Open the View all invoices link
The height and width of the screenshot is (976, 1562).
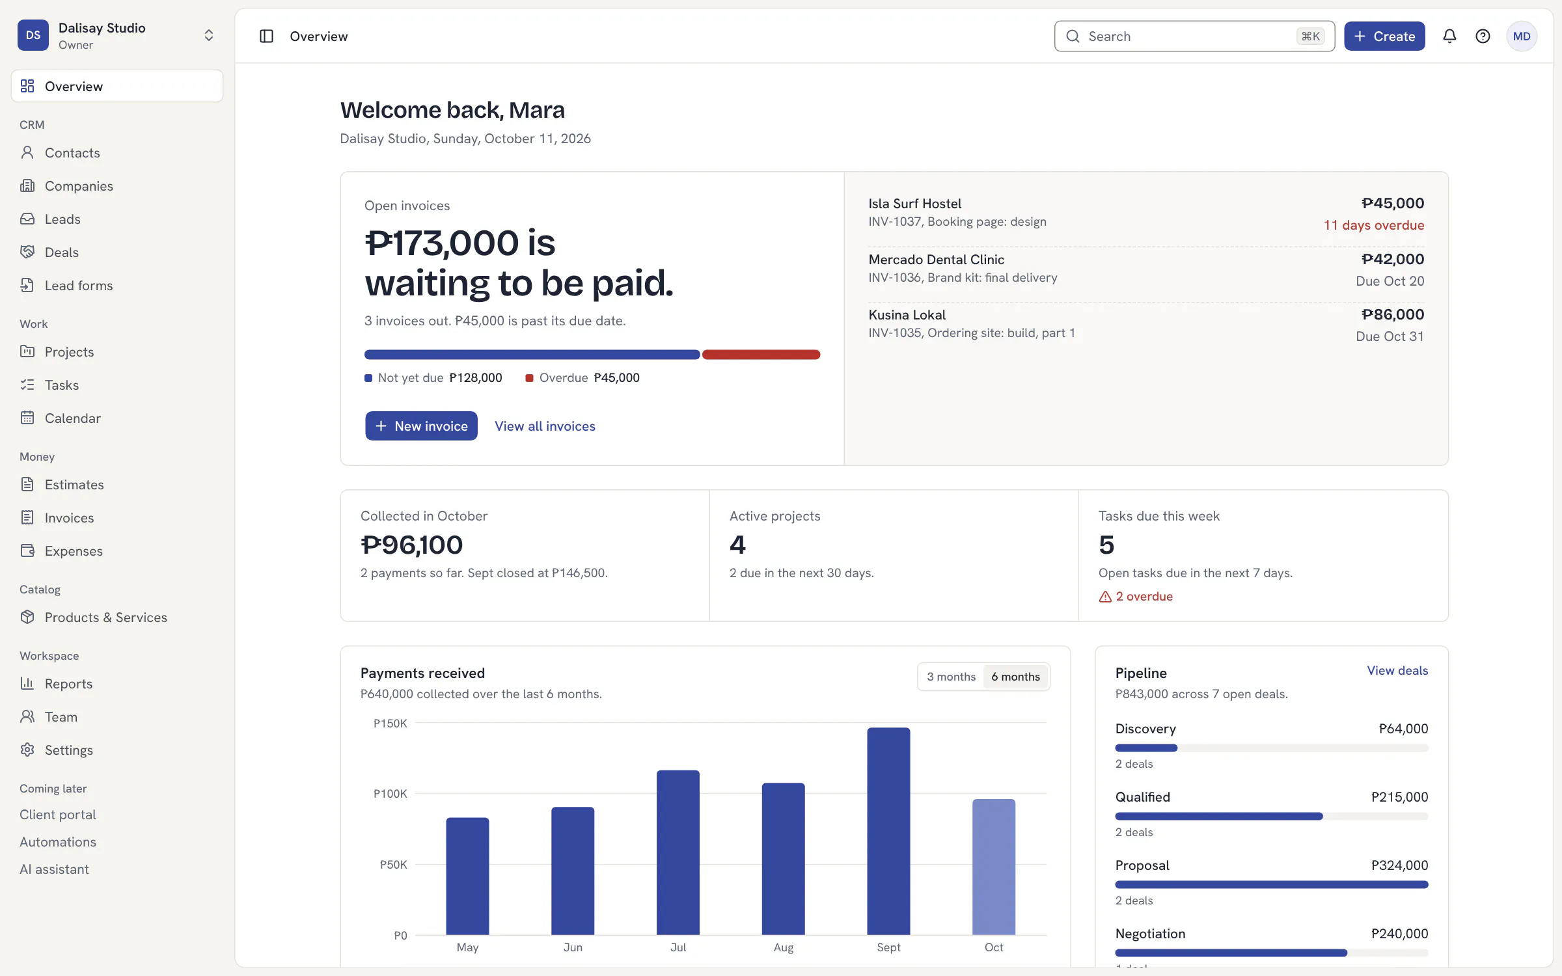coord(545,426)
